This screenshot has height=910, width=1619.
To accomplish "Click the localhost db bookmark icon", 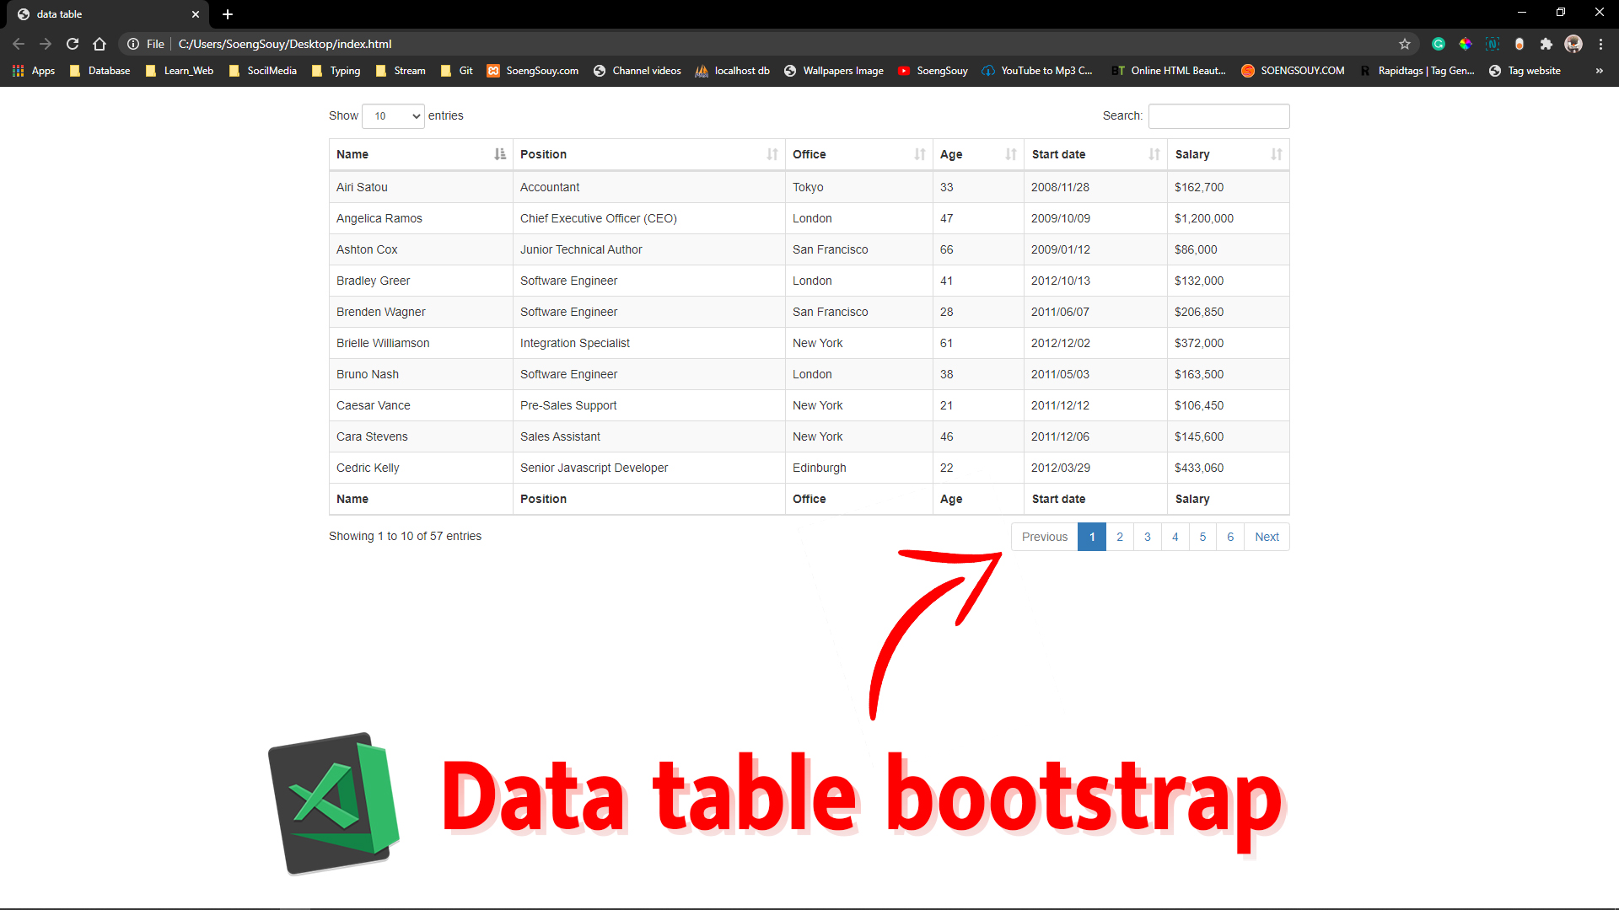I will (x=702, y=71).
